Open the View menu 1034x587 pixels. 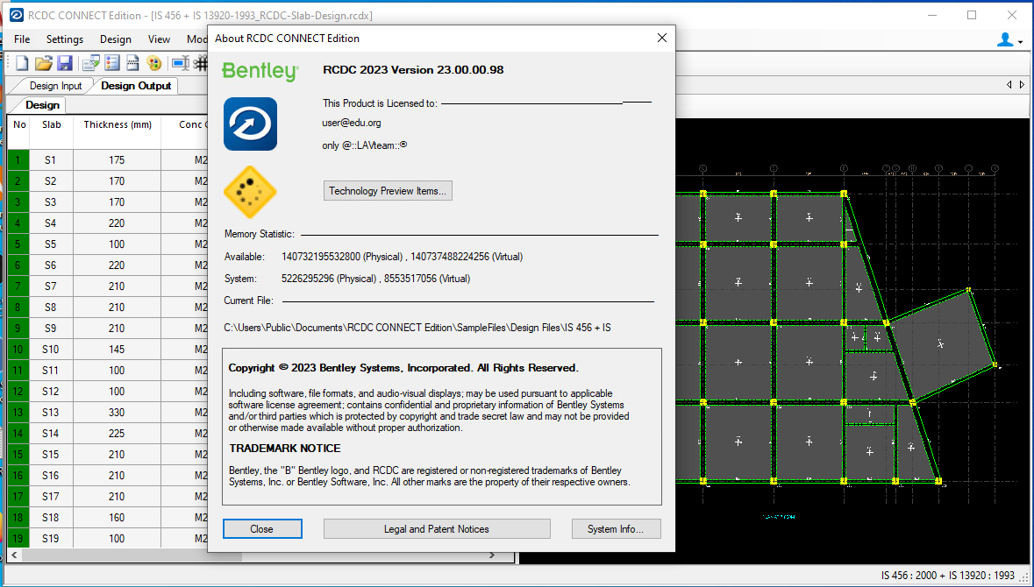tap(159, 39)
